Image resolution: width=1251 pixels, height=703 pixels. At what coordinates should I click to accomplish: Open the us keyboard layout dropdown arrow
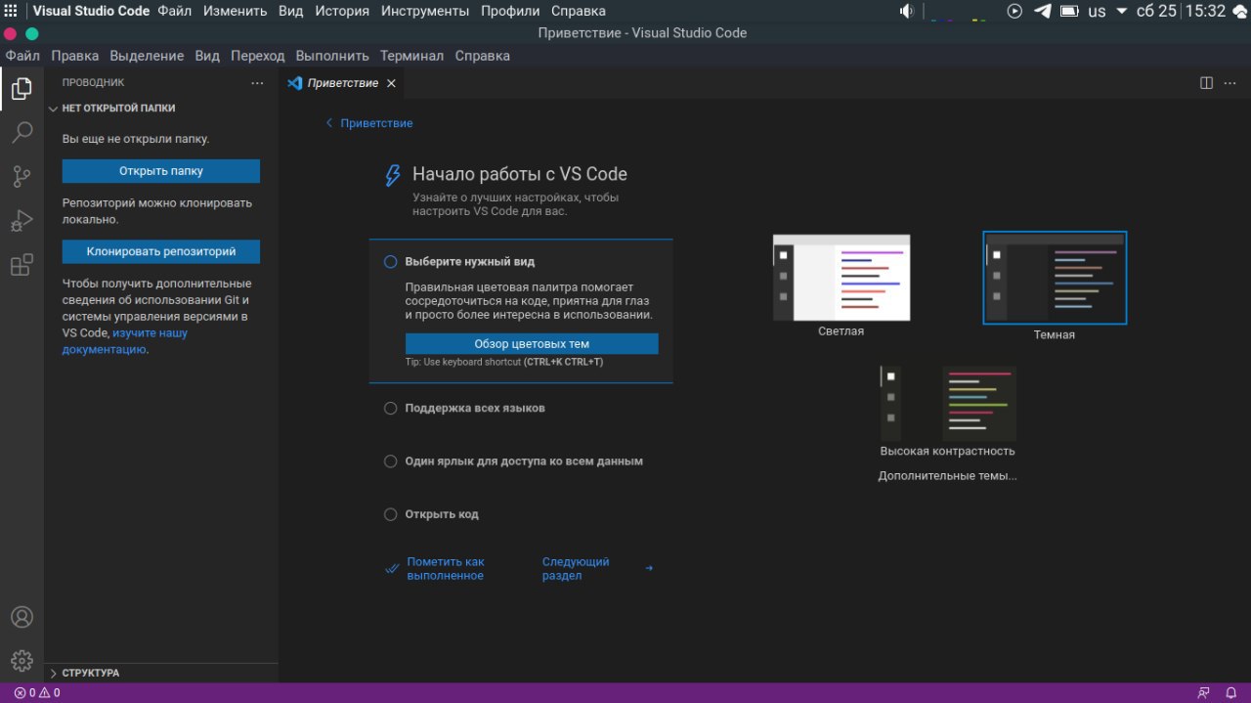pos(1124,12)
